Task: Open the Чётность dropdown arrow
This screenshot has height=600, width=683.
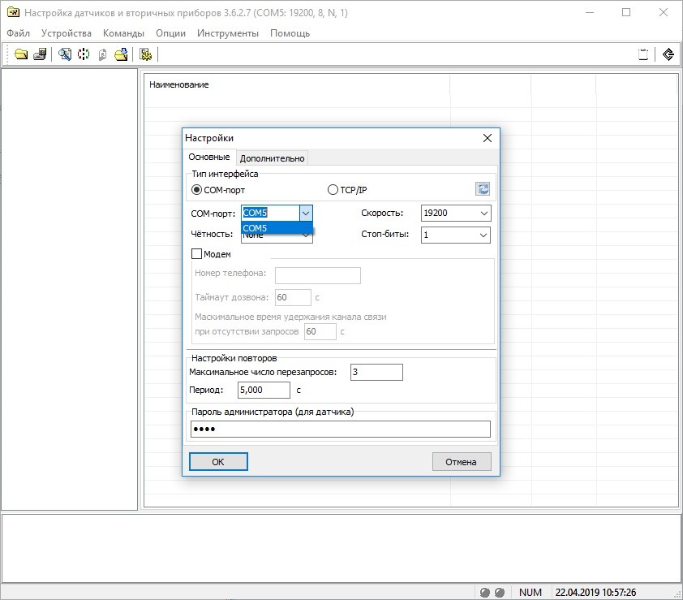Action: (x=307, y=238)
